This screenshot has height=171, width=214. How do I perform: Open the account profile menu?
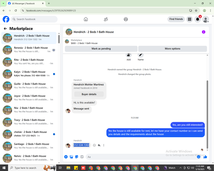pyautogui.click(x=205, y=19)
